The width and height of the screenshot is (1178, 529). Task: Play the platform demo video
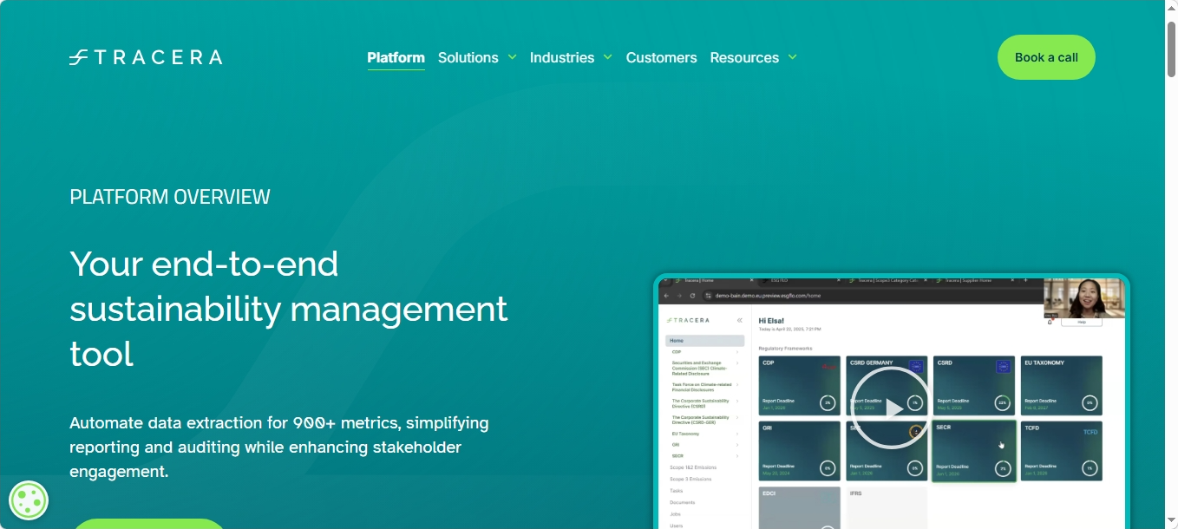[891, 408]
